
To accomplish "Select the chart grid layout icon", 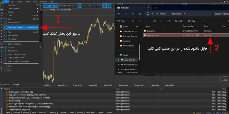I will click(99, 6).
